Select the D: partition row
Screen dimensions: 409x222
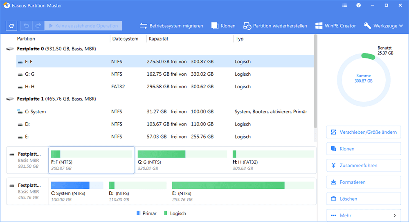click(x=165, y=124)
